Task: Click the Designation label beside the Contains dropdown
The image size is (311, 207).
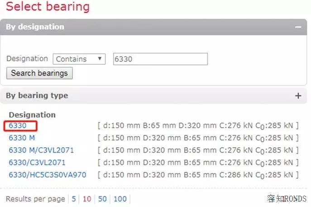Action: (27, 58)
